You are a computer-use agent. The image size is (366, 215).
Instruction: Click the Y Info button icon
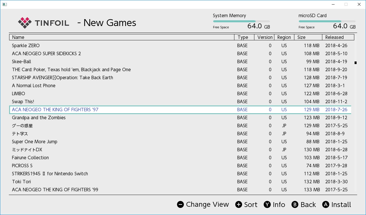coord(267,204)
